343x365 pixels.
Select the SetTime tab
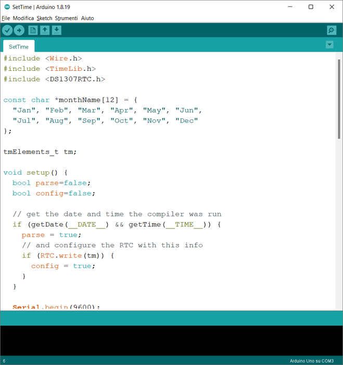19,46
